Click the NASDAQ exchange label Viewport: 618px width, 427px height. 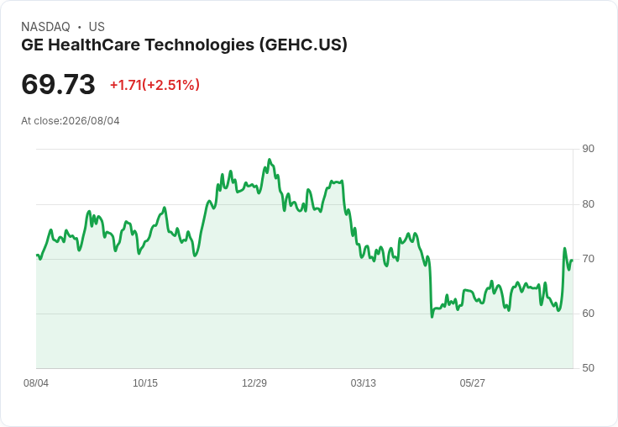pyautogui.click(x=45, y=27)
